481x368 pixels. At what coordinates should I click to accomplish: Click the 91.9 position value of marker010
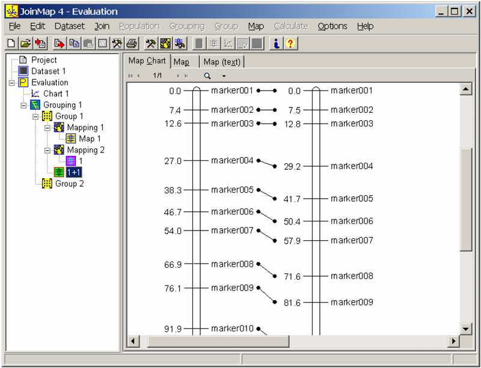[x=173, y=329]
